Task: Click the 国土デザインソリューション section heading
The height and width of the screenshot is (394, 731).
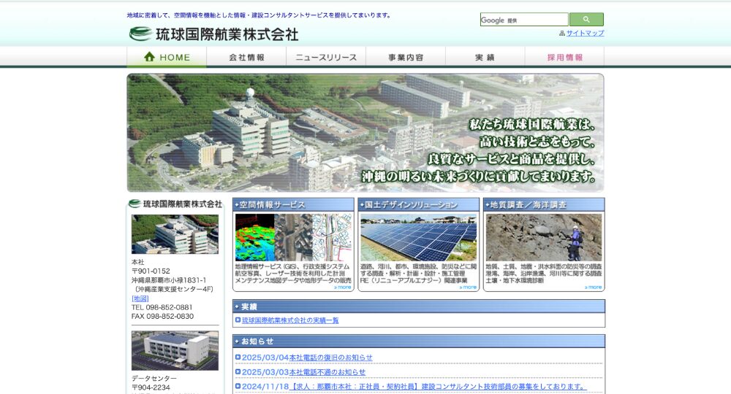Action: [418, 205]
